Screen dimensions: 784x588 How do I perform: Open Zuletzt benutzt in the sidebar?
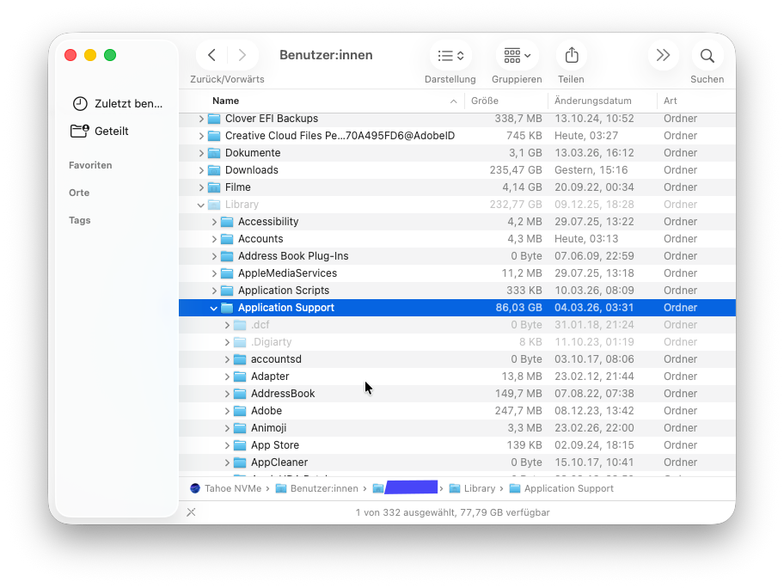118,103
